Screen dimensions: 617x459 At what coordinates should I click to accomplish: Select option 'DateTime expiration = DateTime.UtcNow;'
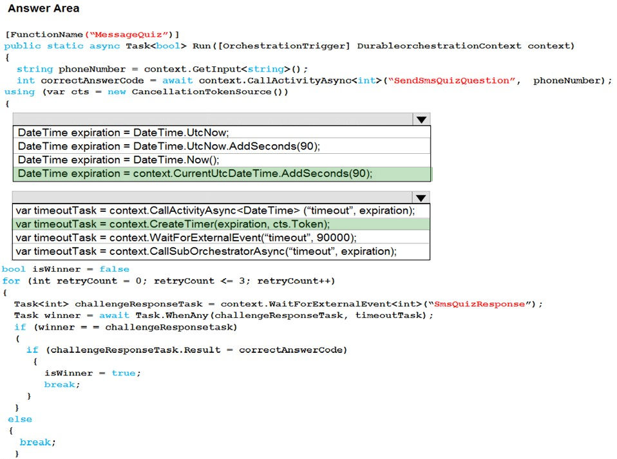pyautogui.click(x=222, y=133)
